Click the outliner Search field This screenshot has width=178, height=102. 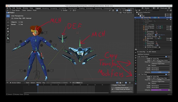152,10
